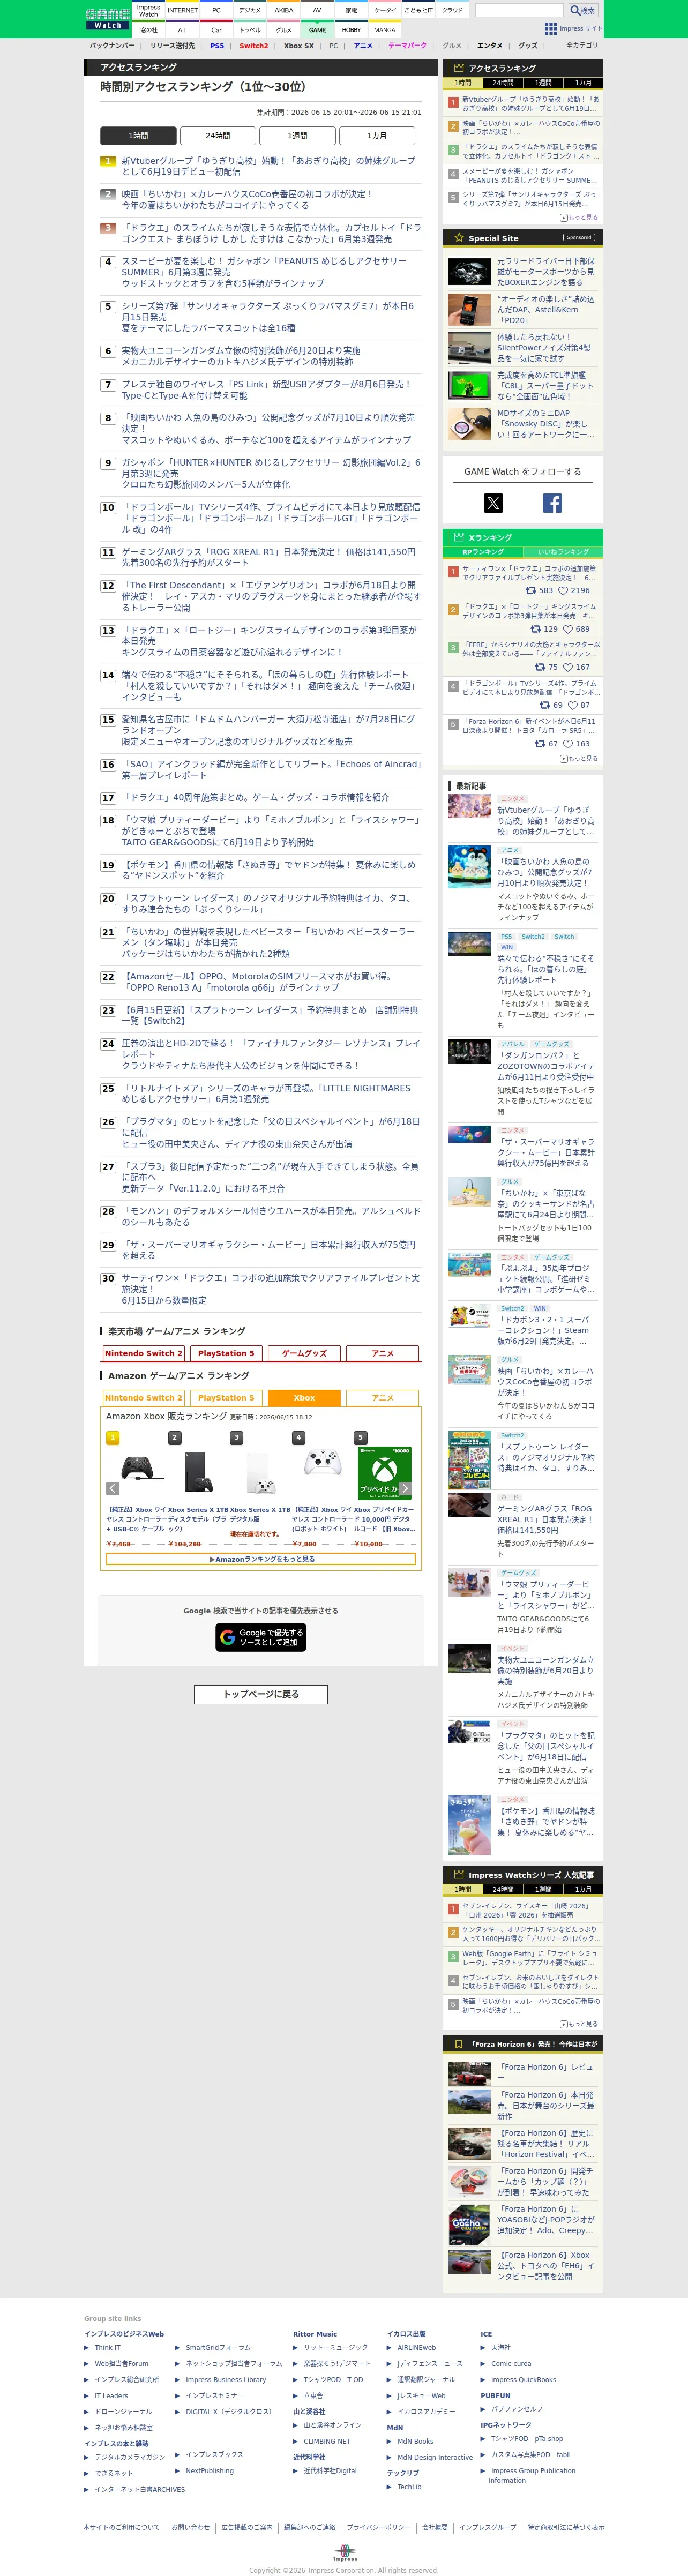Viewport: 688px width, 2576px height.
Task: Click the Impress logo in the footer
Action: coord(345,2552)
